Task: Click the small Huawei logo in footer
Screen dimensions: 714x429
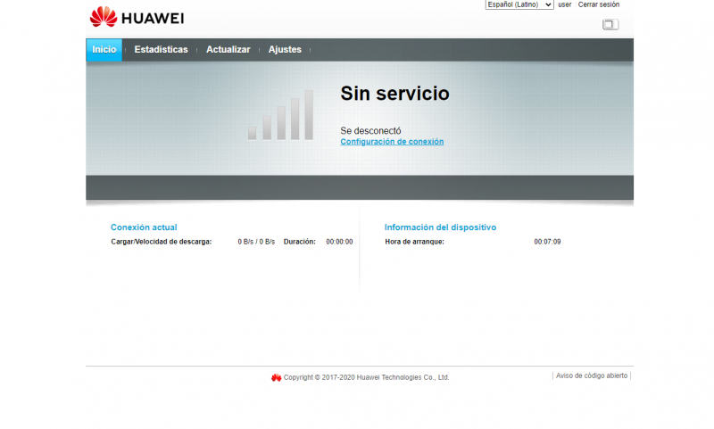Action: click(x=277, y=377)
